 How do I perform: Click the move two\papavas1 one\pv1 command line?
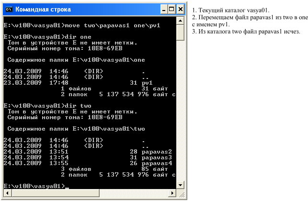[x=82, y=25]
